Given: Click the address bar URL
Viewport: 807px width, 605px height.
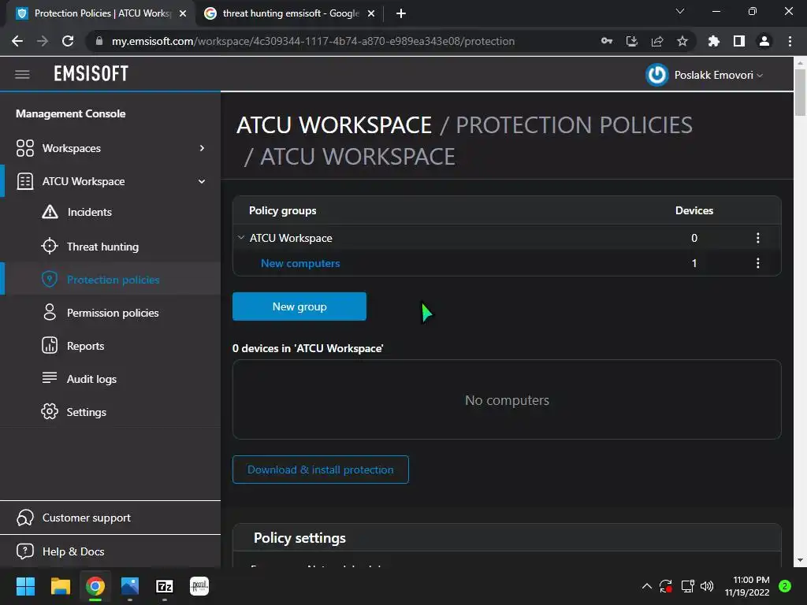Looking at the screenshot, I should 313,41.
